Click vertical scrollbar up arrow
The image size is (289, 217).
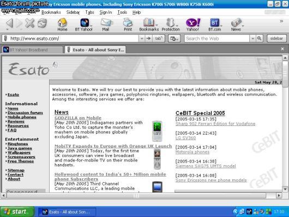[285, 58]
